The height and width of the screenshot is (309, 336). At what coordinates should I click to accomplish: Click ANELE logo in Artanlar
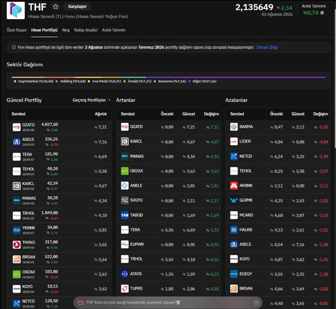click(125, 186)
